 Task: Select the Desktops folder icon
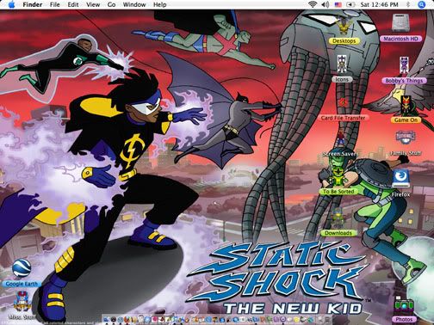[343, 26]
